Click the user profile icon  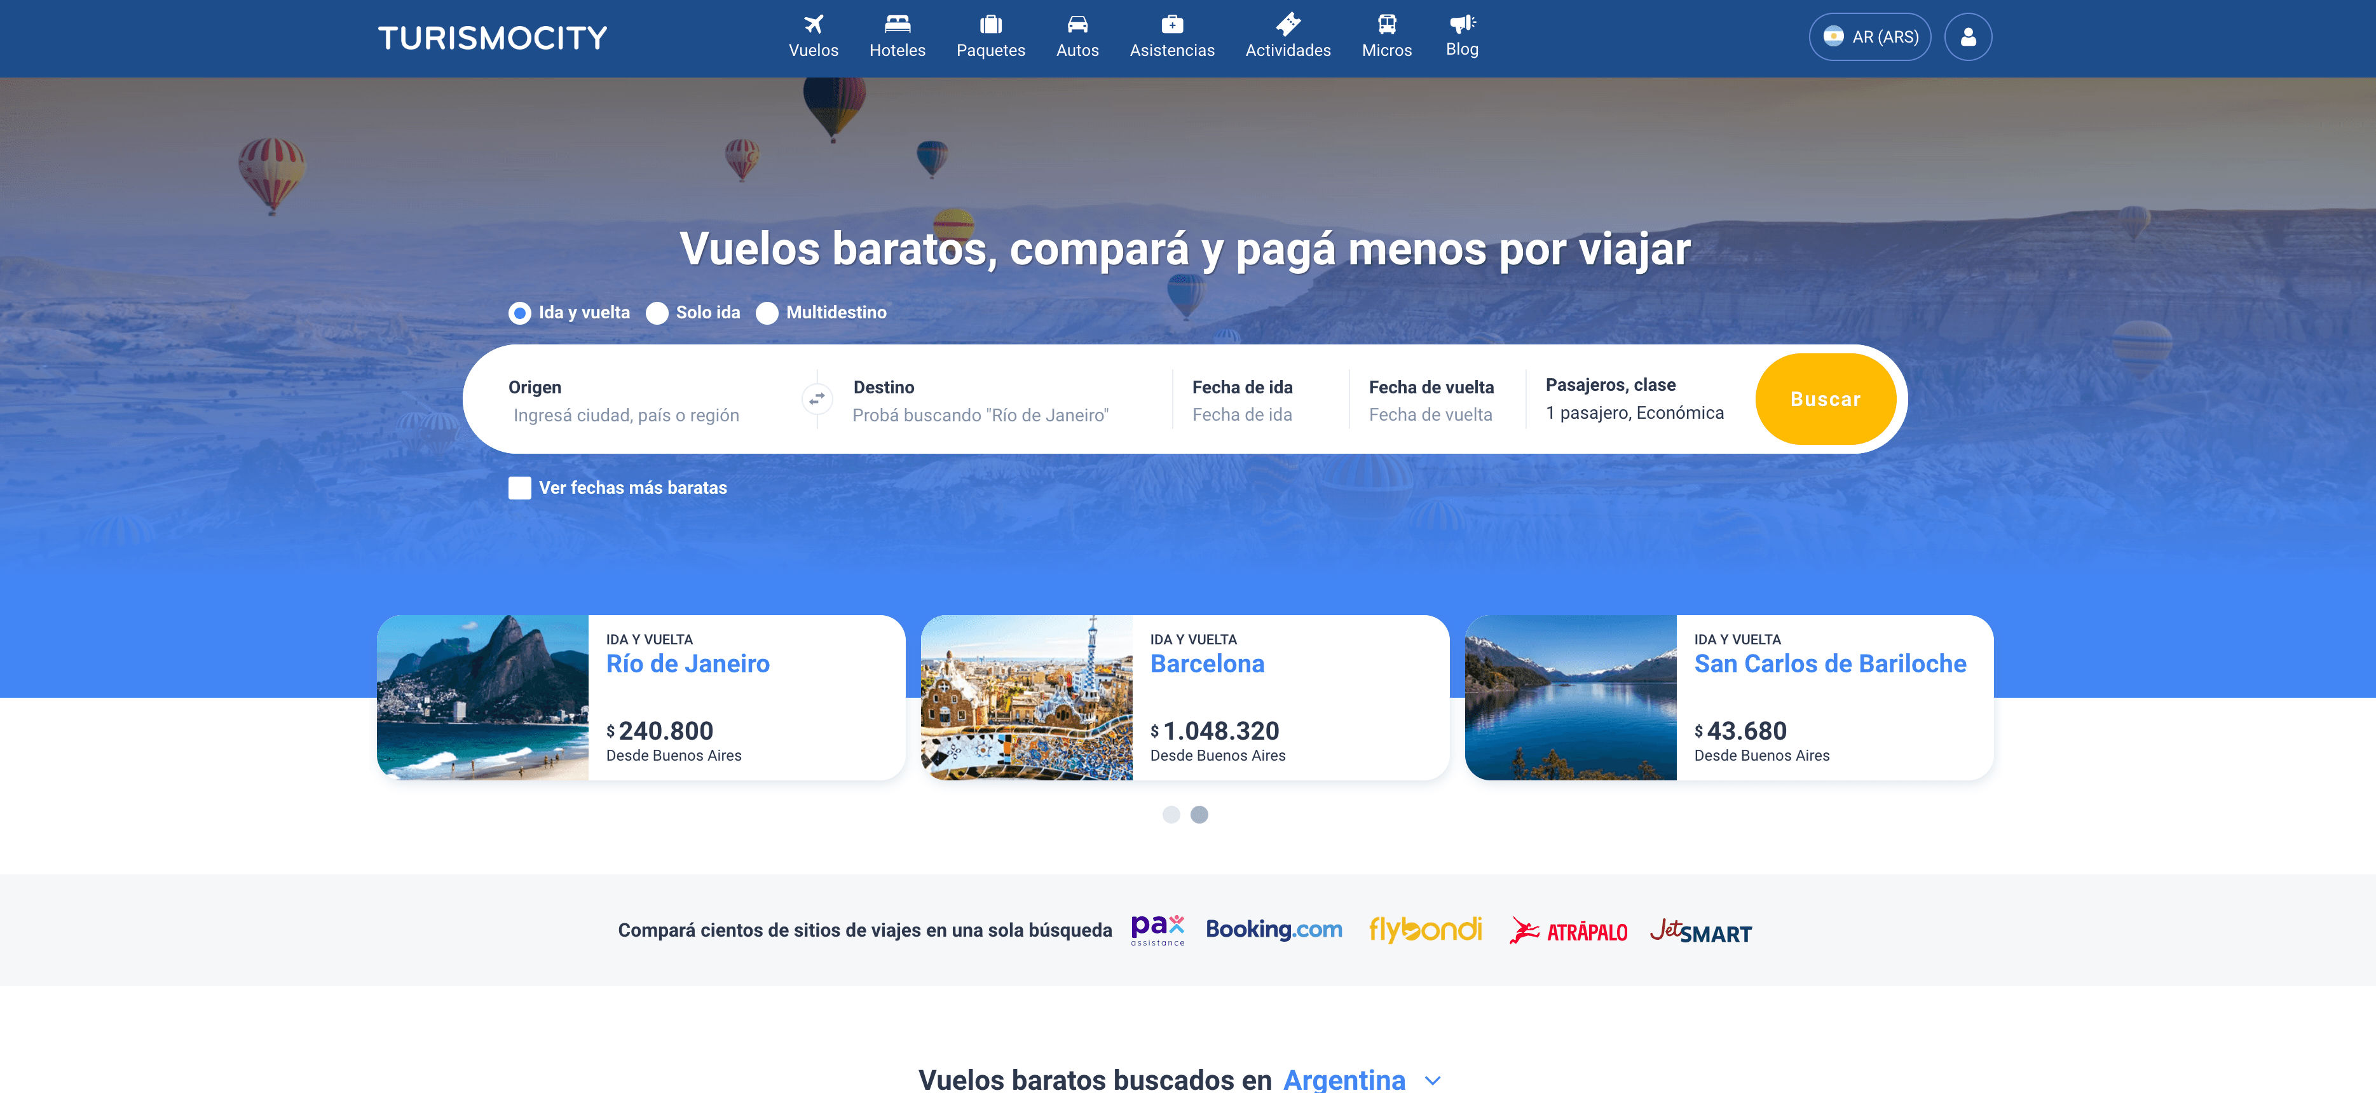click(1967, 37)
